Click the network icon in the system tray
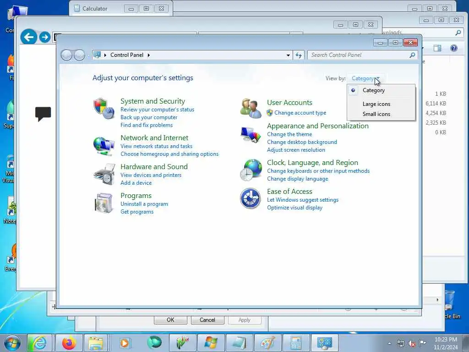The image size is (469, 352). [401, 343]
